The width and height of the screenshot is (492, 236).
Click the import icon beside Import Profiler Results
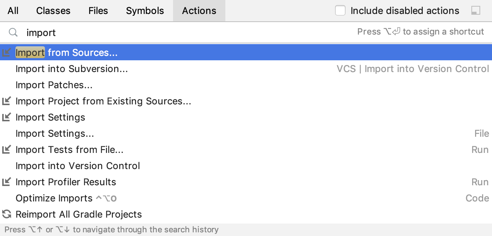tap(7, 182)
